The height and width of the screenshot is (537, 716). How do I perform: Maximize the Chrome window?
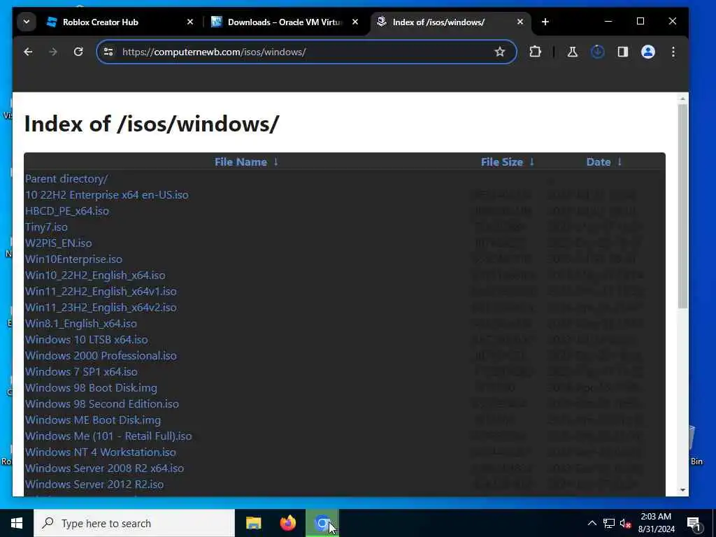640,22
